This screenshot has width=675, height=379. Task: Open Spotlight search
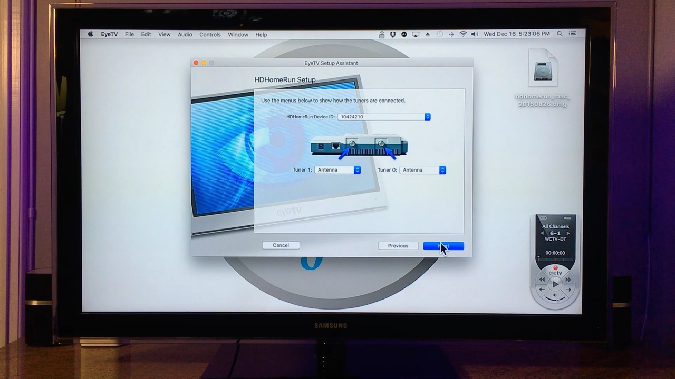click(560, 34)
